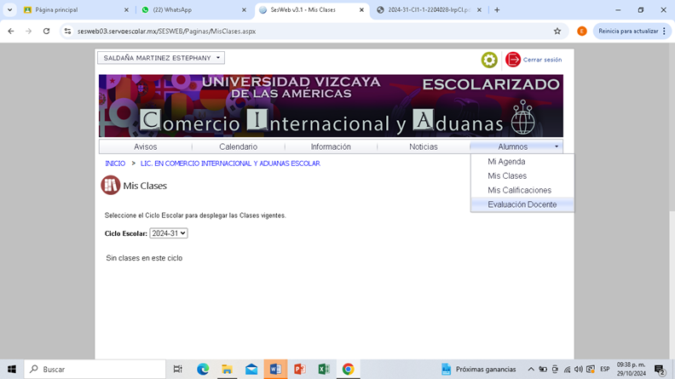
Task: Bookmark this page with the star icon
Action: point(557,31)
